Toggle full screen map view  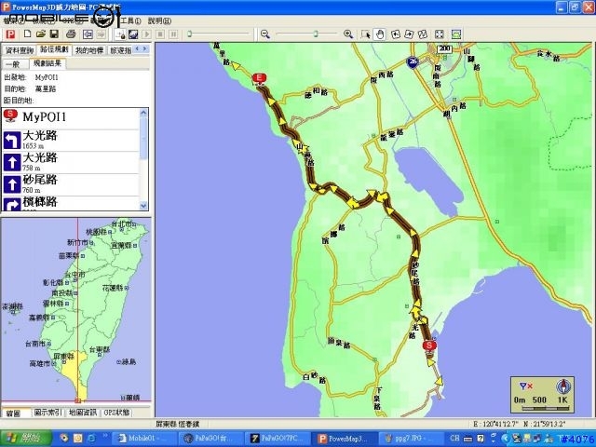coord(440,34)
